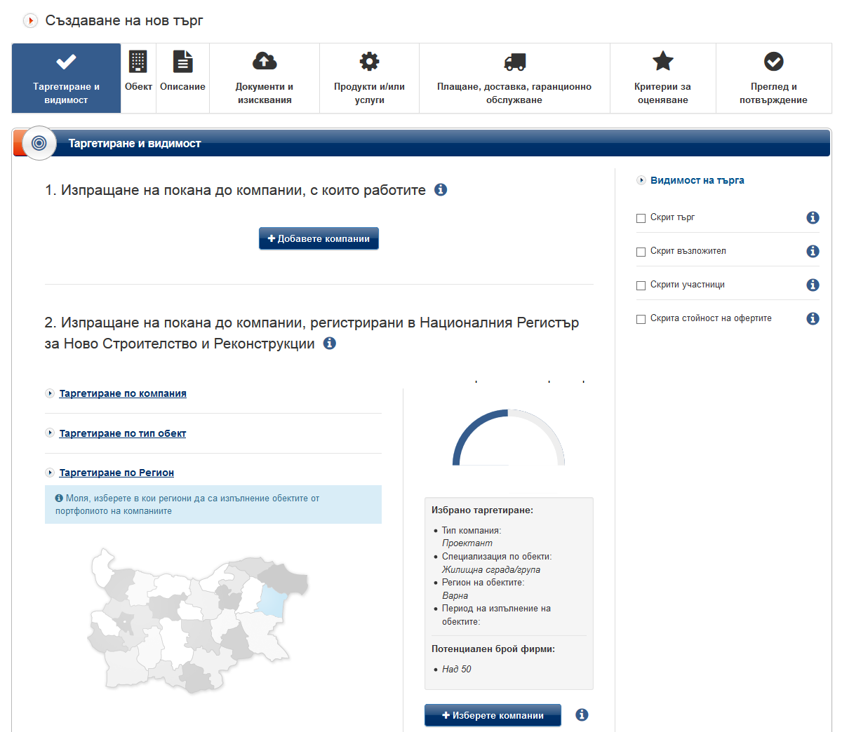842x732 pixels.
Task: Expand Таргетиране по тип обект section
Action: 123,433
